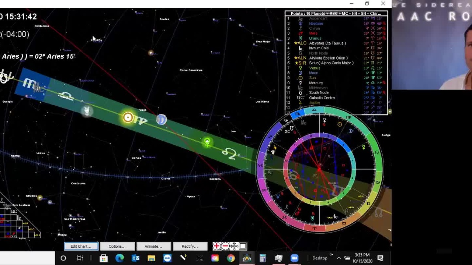Select the Immum Coeli row
The height and width of the screenshot is (265, 472).
(336, 48)
